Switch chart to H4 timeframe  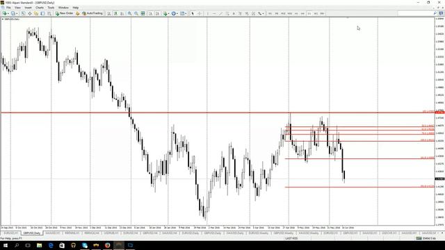[x=302, y=13]
